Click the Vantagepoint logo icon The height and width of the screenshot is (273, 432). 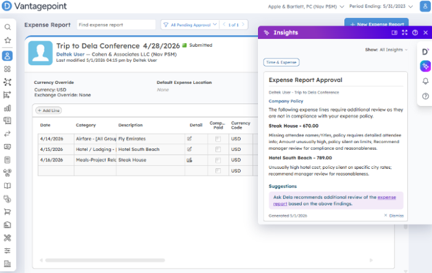[x=7, y=6]
